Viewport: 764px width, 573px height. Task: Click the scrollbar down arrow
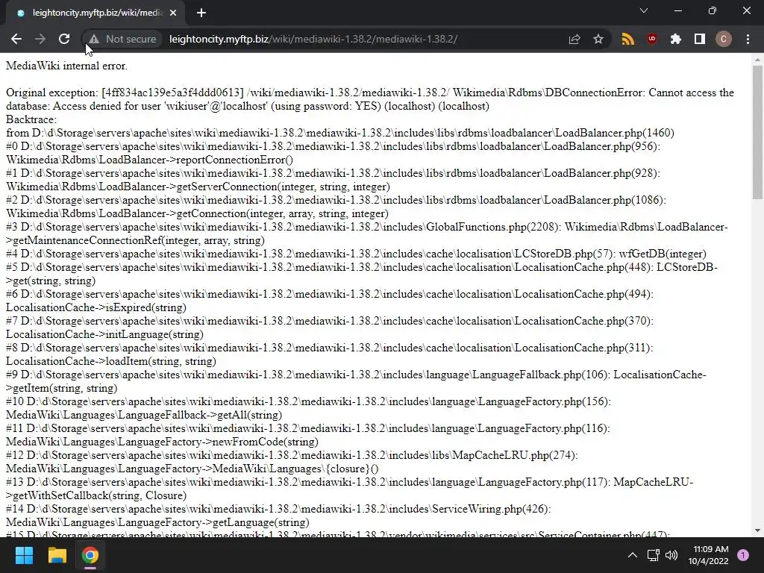click(757, 530)
